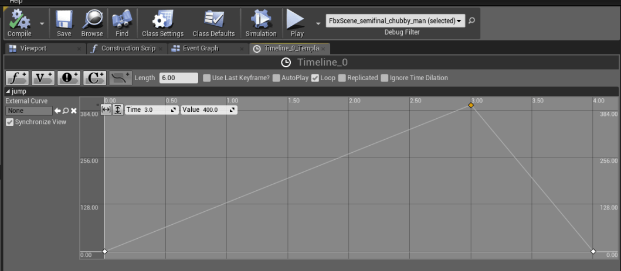The width and height of the screenshot is (621, 271).
Task: Click the add external curve asset button
Action: 120,78
